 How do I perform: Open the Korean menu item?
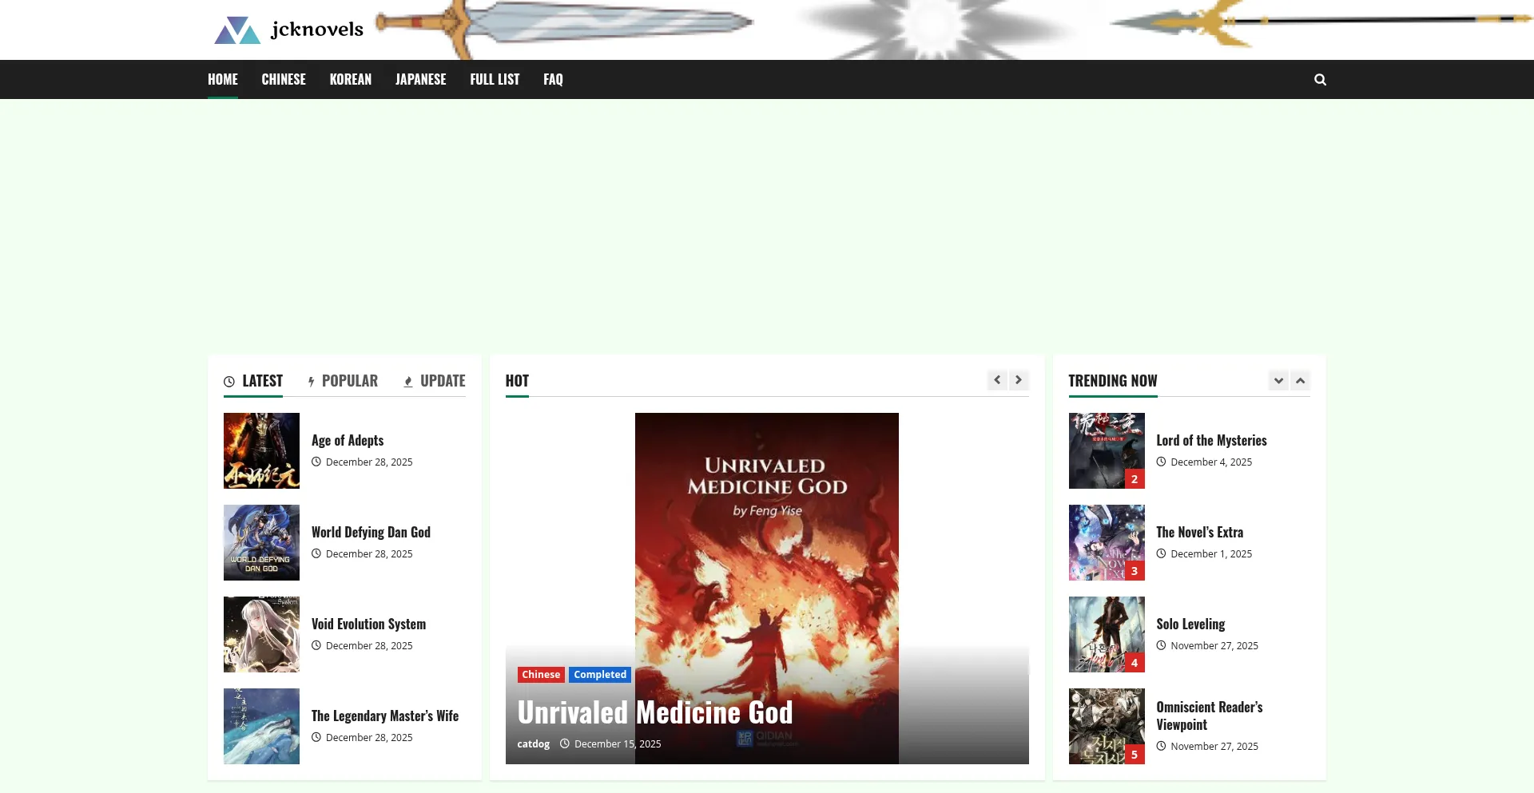[x=351, y=79]
